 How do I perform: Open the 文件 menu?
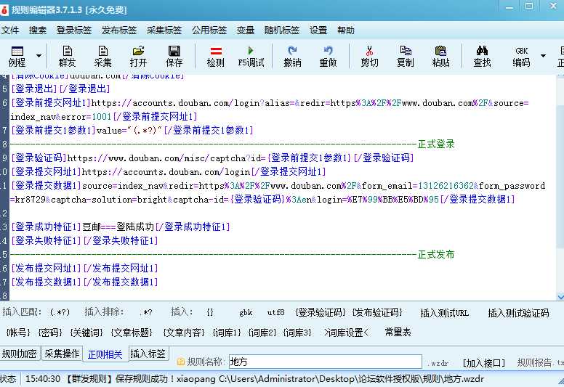10,30
